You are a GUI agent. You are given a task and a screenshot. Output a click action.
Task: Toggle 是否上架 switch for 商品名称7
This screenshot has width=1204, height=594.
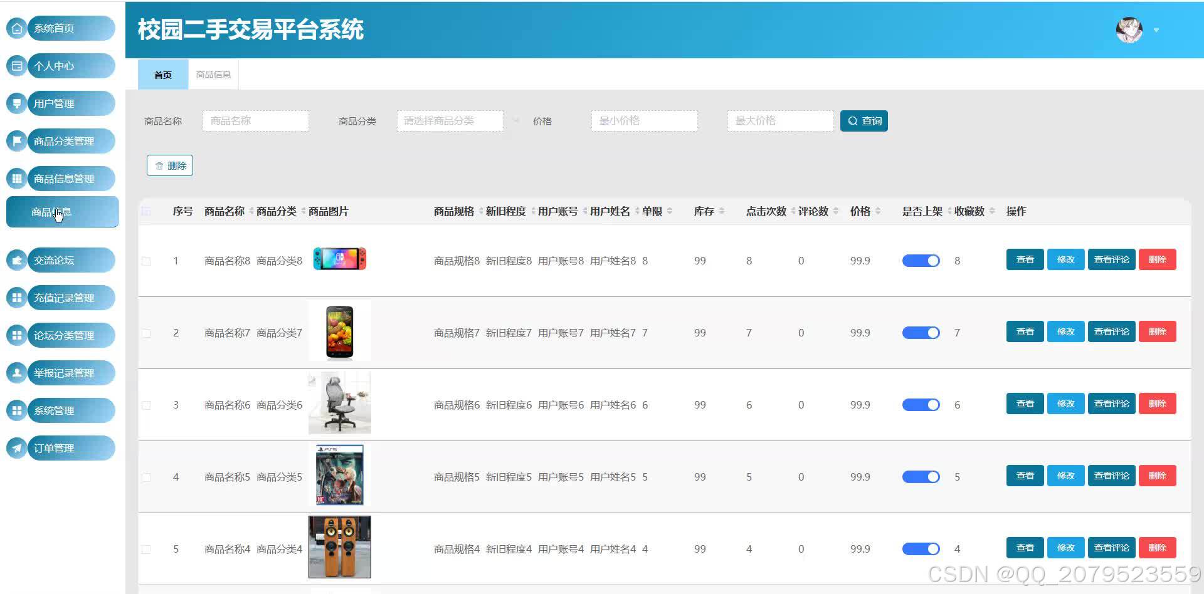[x=921, y=333]
